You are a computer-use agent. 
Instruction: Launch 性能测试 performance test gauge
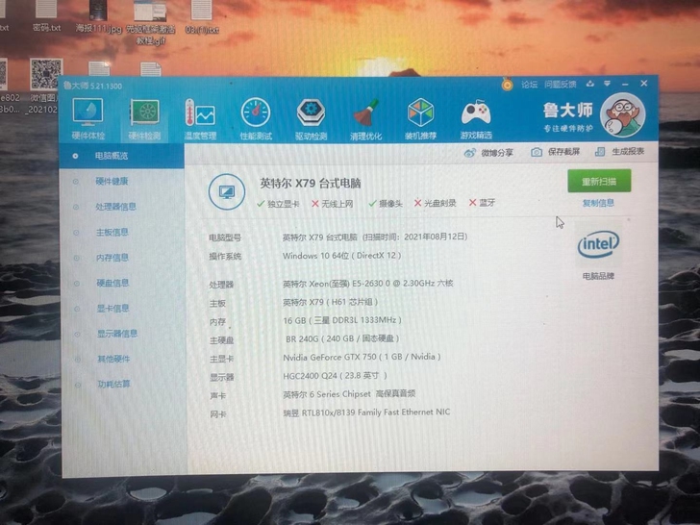[x=256, y=119]
